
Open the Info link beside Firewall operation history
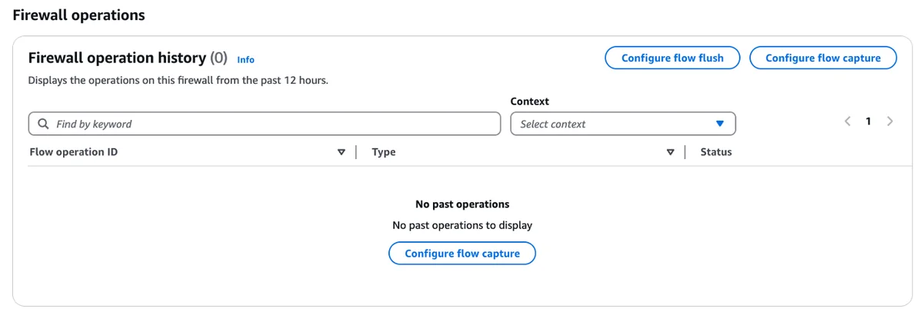pos(245,59)
